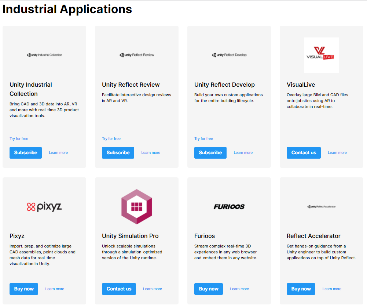Screen dimensions: 367x307
Task: Click the Unity Reflect Review logo
Action: click(137, 55)
